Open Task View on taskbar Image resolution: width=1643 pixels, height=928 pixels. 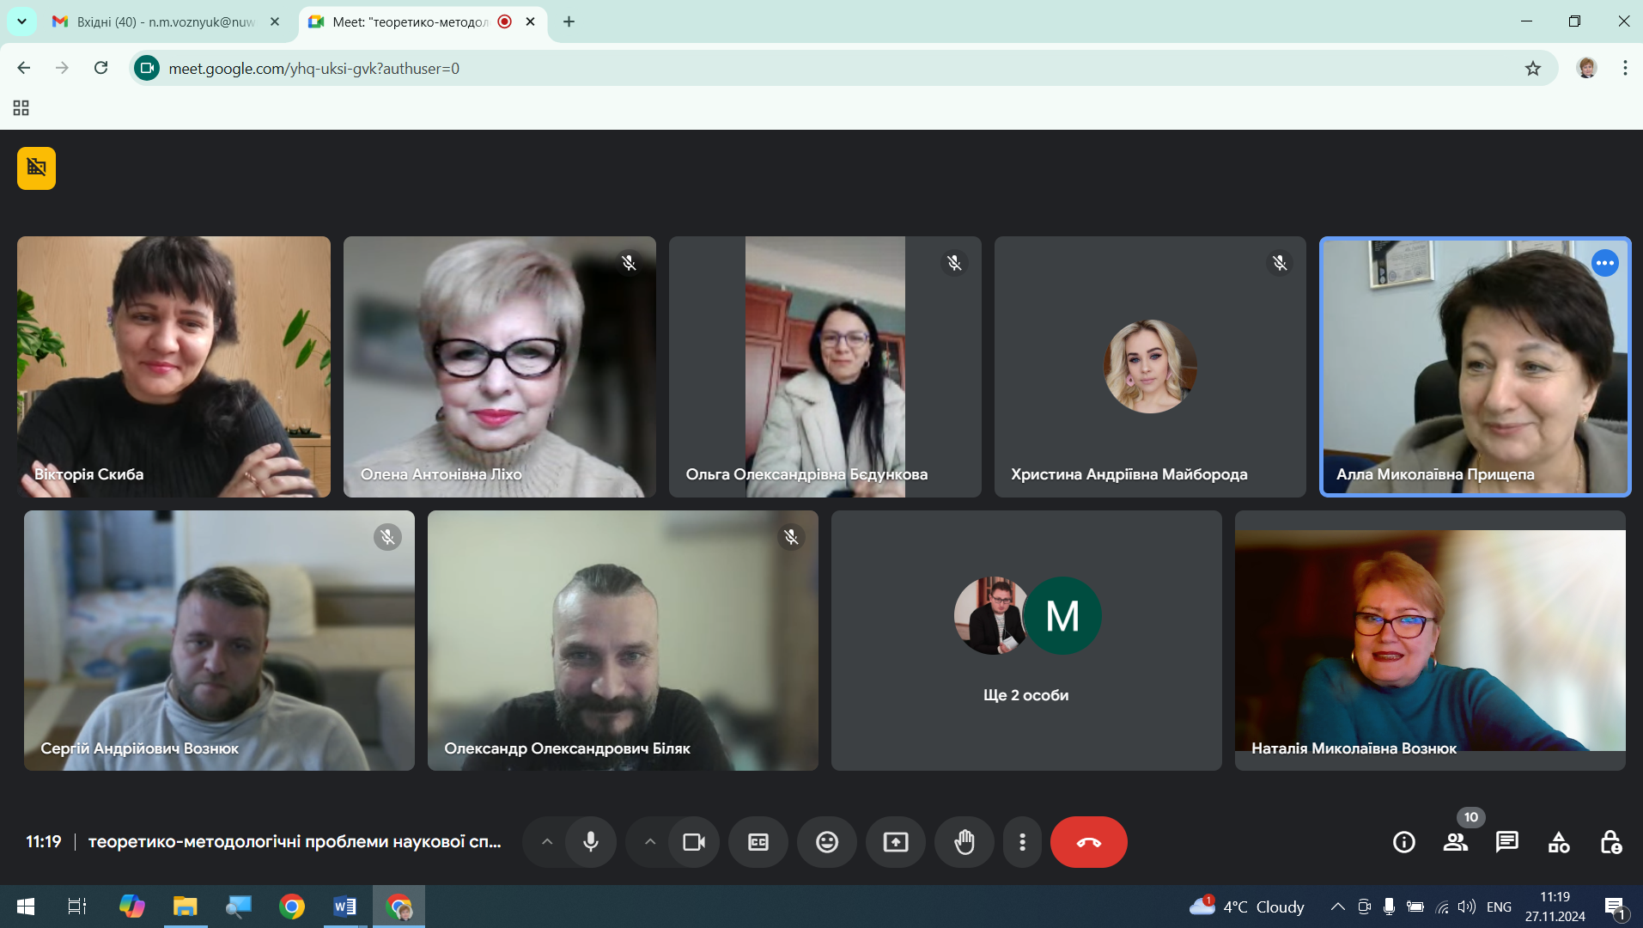pyautogui.click(x=77, y=907)
